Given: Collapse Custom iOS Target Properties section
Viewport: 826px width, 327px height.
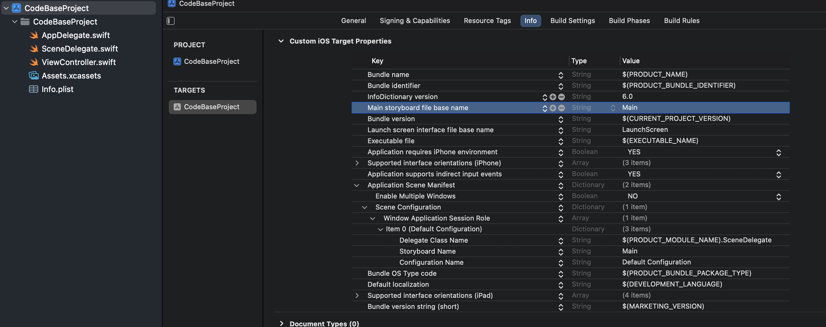Looking at the screenshot, I should (281, 41).
